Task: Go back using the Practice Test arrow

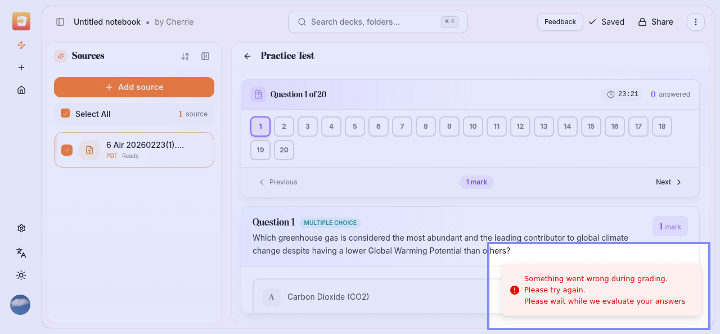Action: (x=247, y=56)
